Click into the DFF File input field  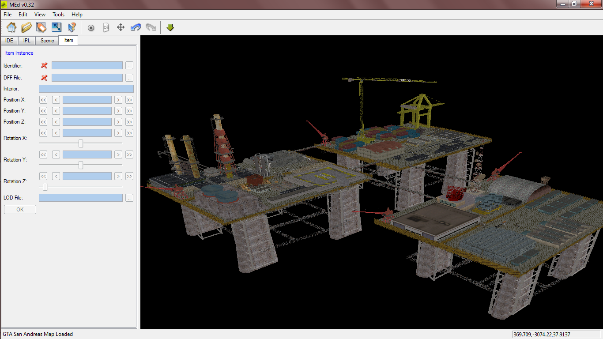click(x=87, y=78)
